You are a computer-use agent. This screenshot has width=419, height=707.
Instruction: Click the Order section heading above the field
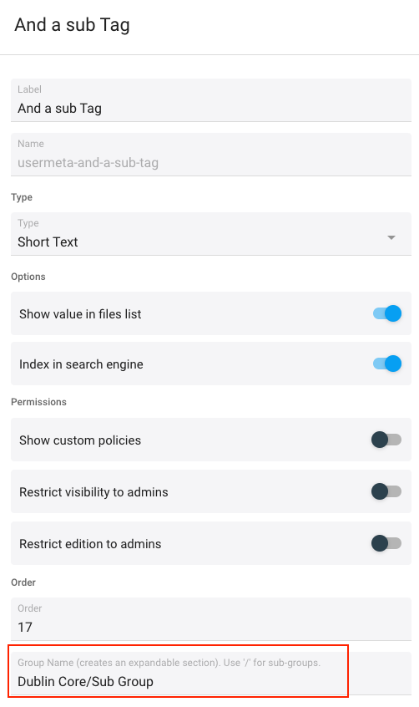pos(23,582)
